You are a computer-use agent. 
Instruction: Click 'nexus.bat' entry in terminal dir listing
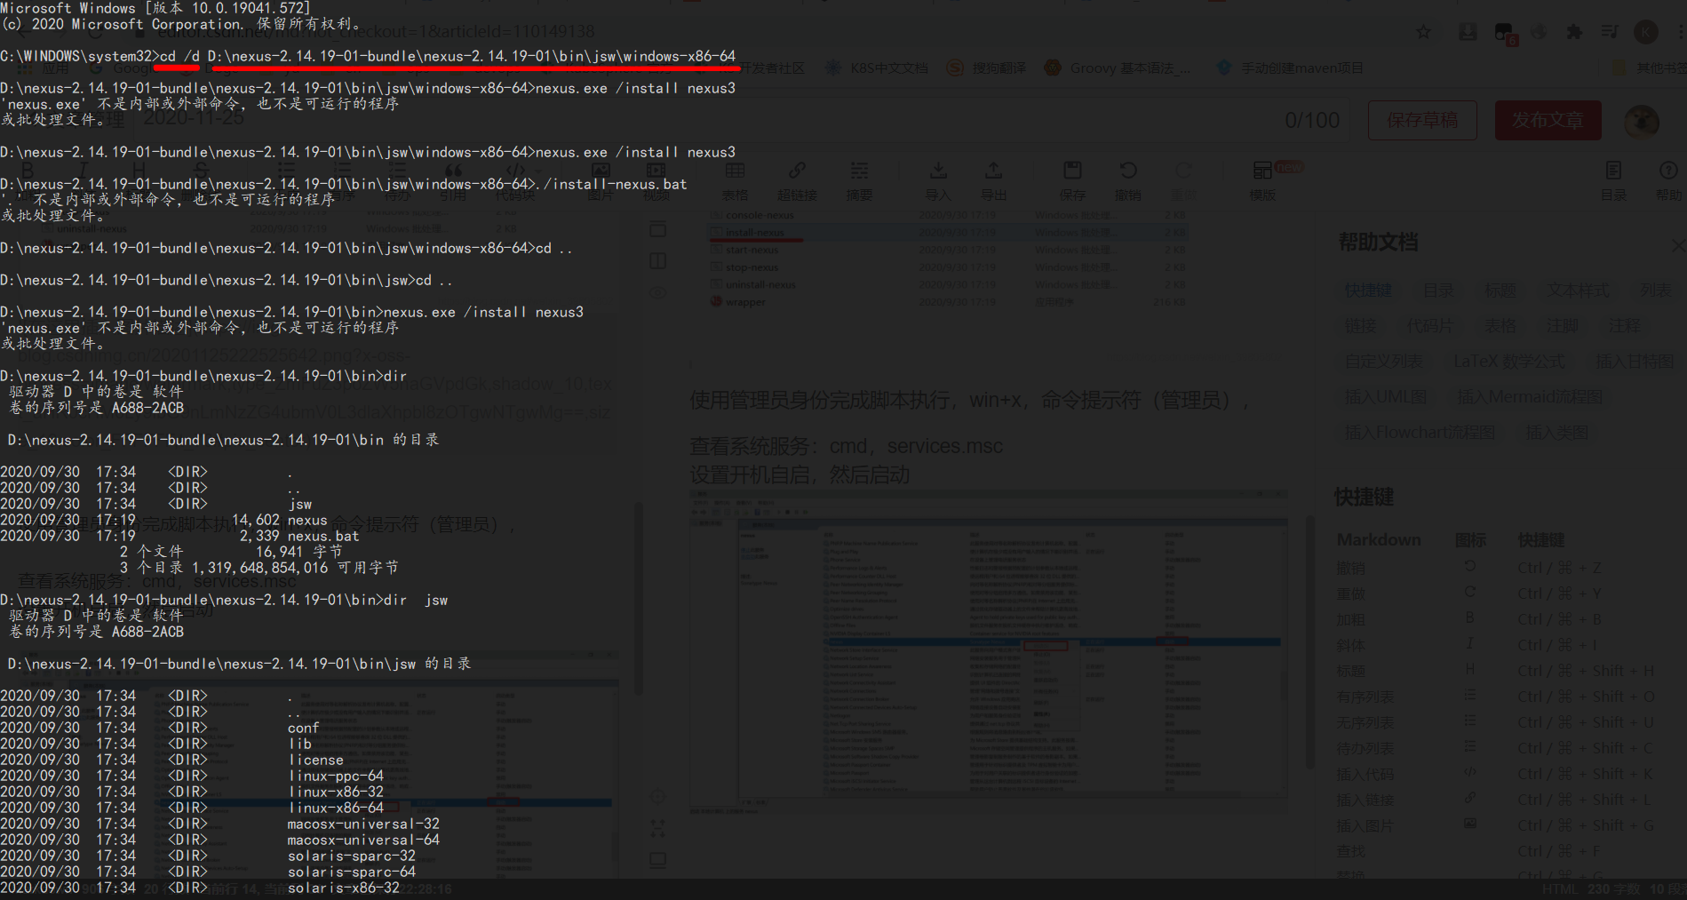pos(323,537)
